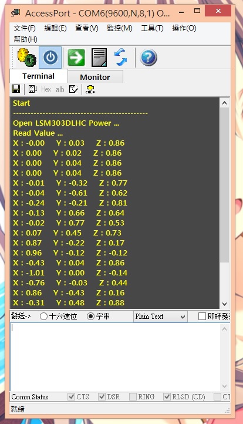Click the CRLF line-break icon

tap(90, 89)
